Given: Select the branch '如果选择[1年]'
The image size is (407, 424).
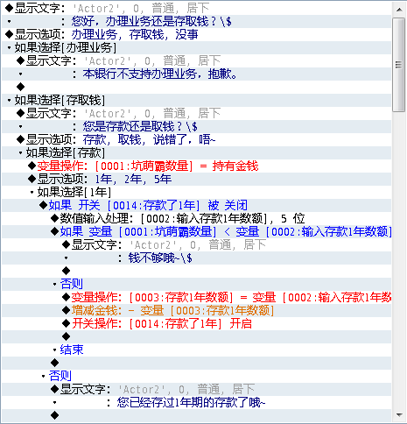Looking at the screenshot, I should pyautogui.click(x=196, y=192).
